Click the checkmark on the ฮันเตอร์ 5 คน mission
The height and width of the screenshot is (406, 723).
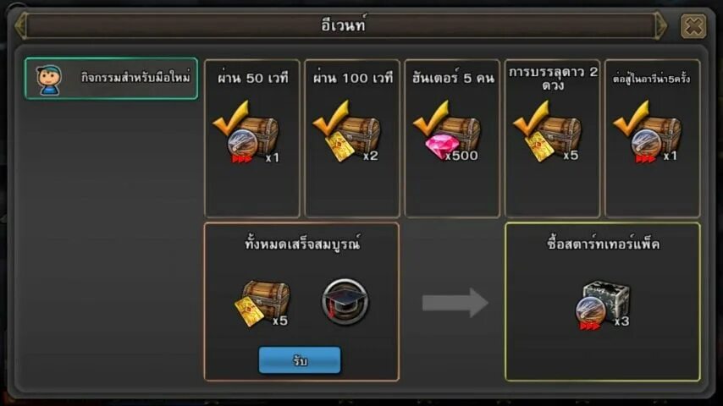point(431,118)
